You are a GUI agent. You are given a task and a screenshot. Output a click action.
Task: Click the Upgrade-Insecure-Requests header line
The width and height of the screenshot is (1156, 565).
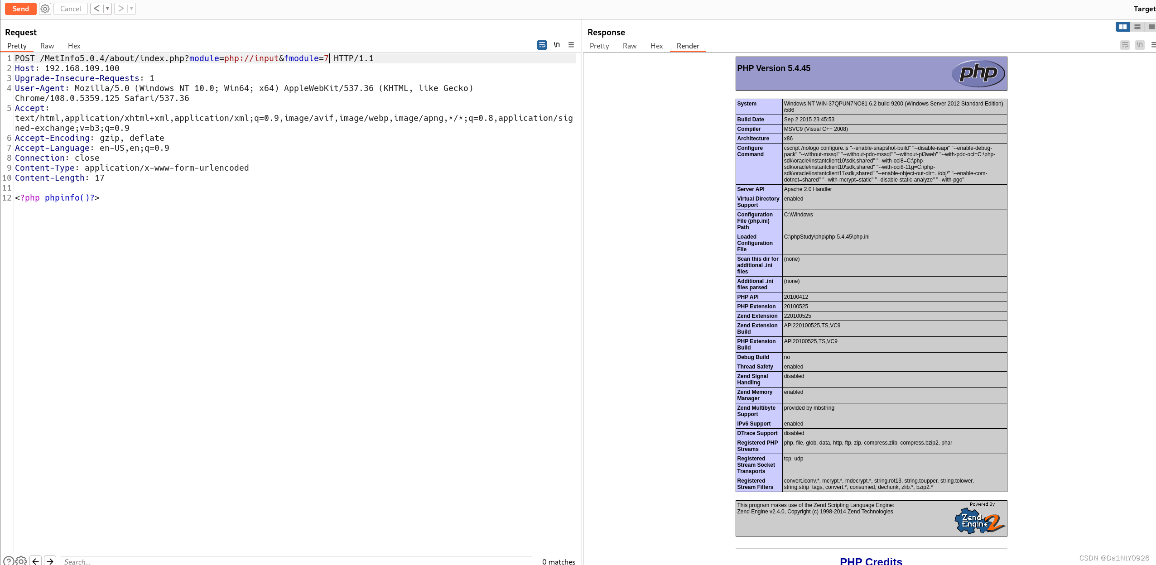point(85,78)
